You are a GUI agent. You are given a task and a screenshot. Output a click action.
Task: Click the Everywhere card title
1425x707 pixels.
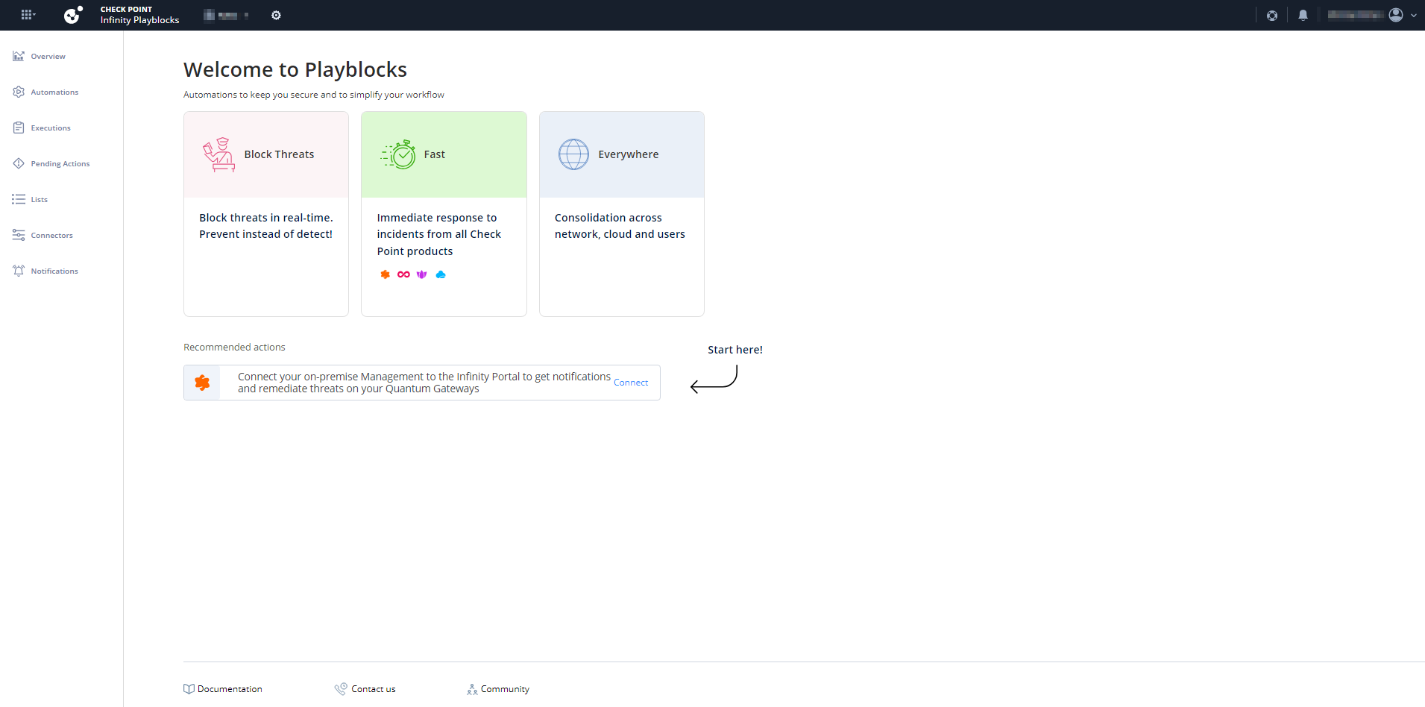pyautogui.click(x=629, y=154)
